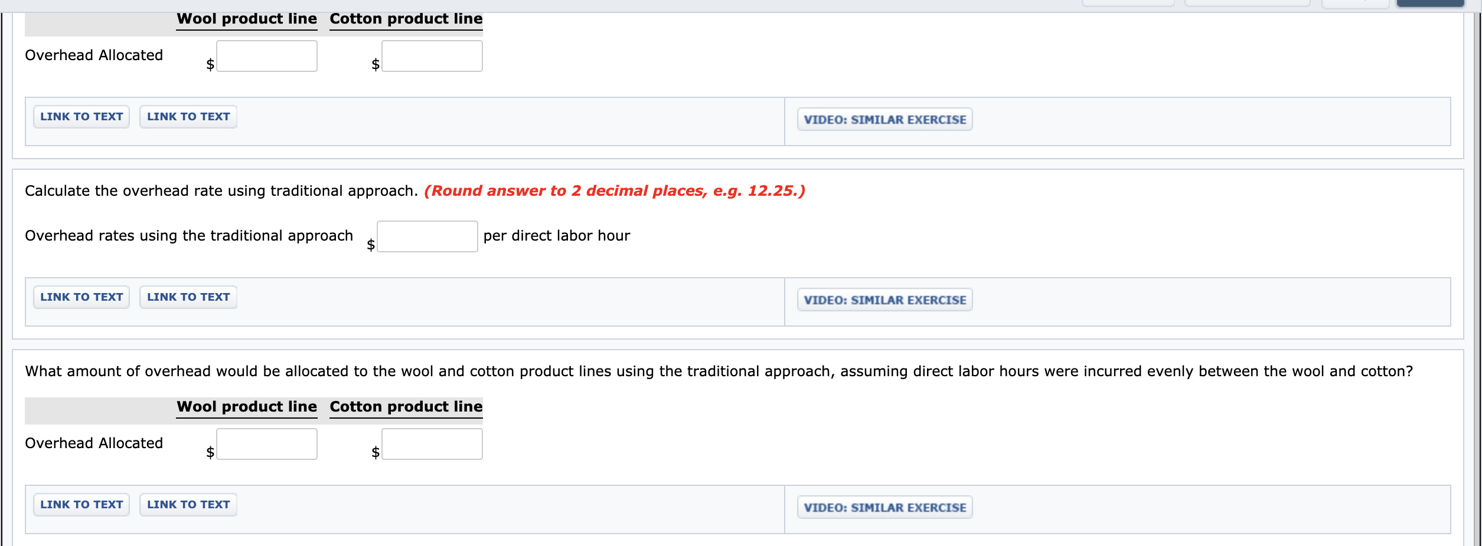
Task: Open the first LINK TO TEXT in top section
Action: click(x=81, y=116)
